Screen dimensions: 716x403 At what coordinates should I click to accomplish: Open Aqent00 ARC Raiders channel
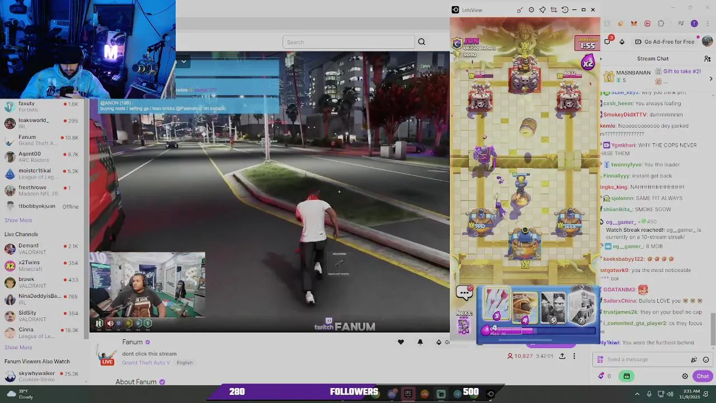point(43,157)
